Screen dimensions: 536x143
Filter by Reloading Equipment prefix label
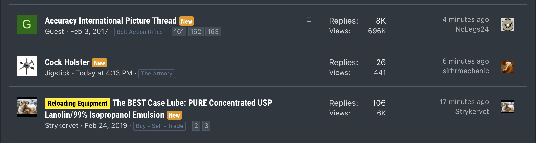[77, 104]
